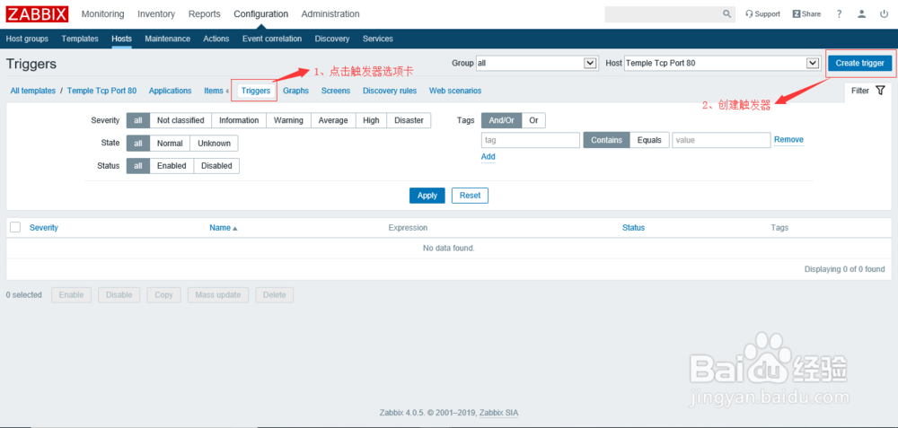Open the Monitoring menu
The height and width of the screenshot is (428, 898).
point(103,14)
